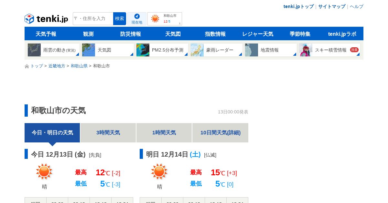Click the 明日 12月14日 (土) heading
Screen dimensions: 388x203
click(173, 154)
